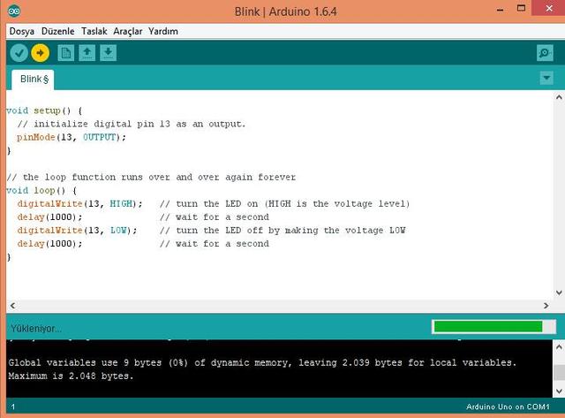565x418 pixels.
Task: Click the horizontal scrollbar left arrow
Action: [x=12, y=306]
